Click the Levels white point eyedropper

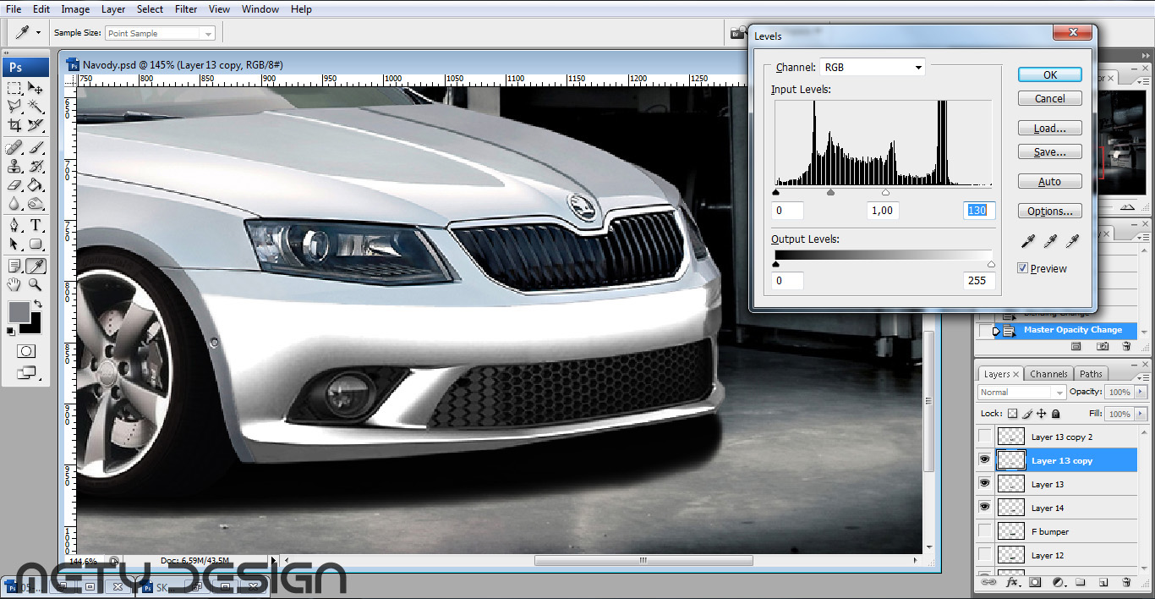[x=1072, y=242]
